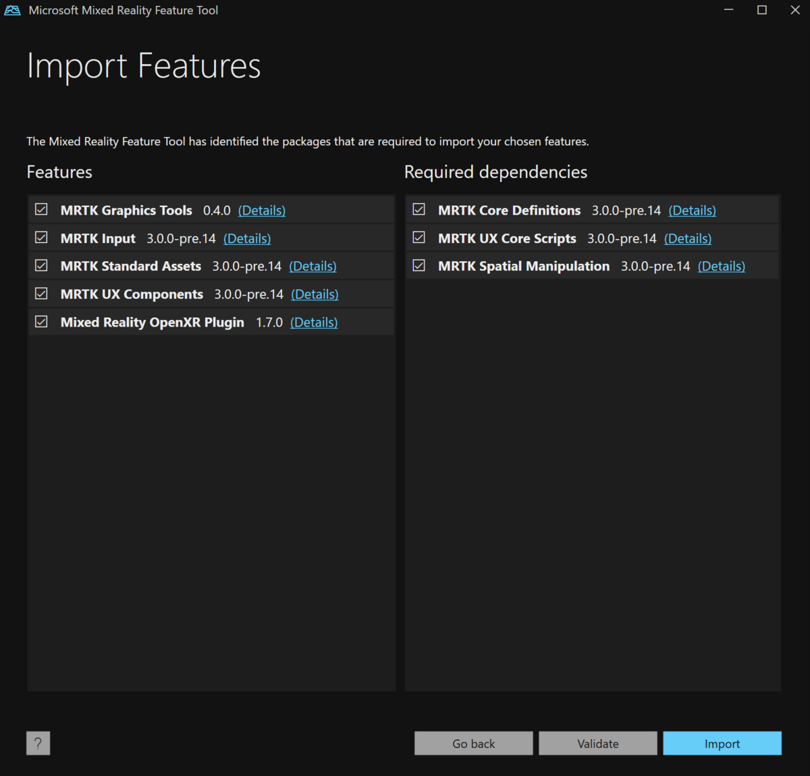Image resolution: width=810 pixels, height=776 pixels.
Task: Open Details link for Mixed Reality OpenXR Plugin
Action: point(314,323)
